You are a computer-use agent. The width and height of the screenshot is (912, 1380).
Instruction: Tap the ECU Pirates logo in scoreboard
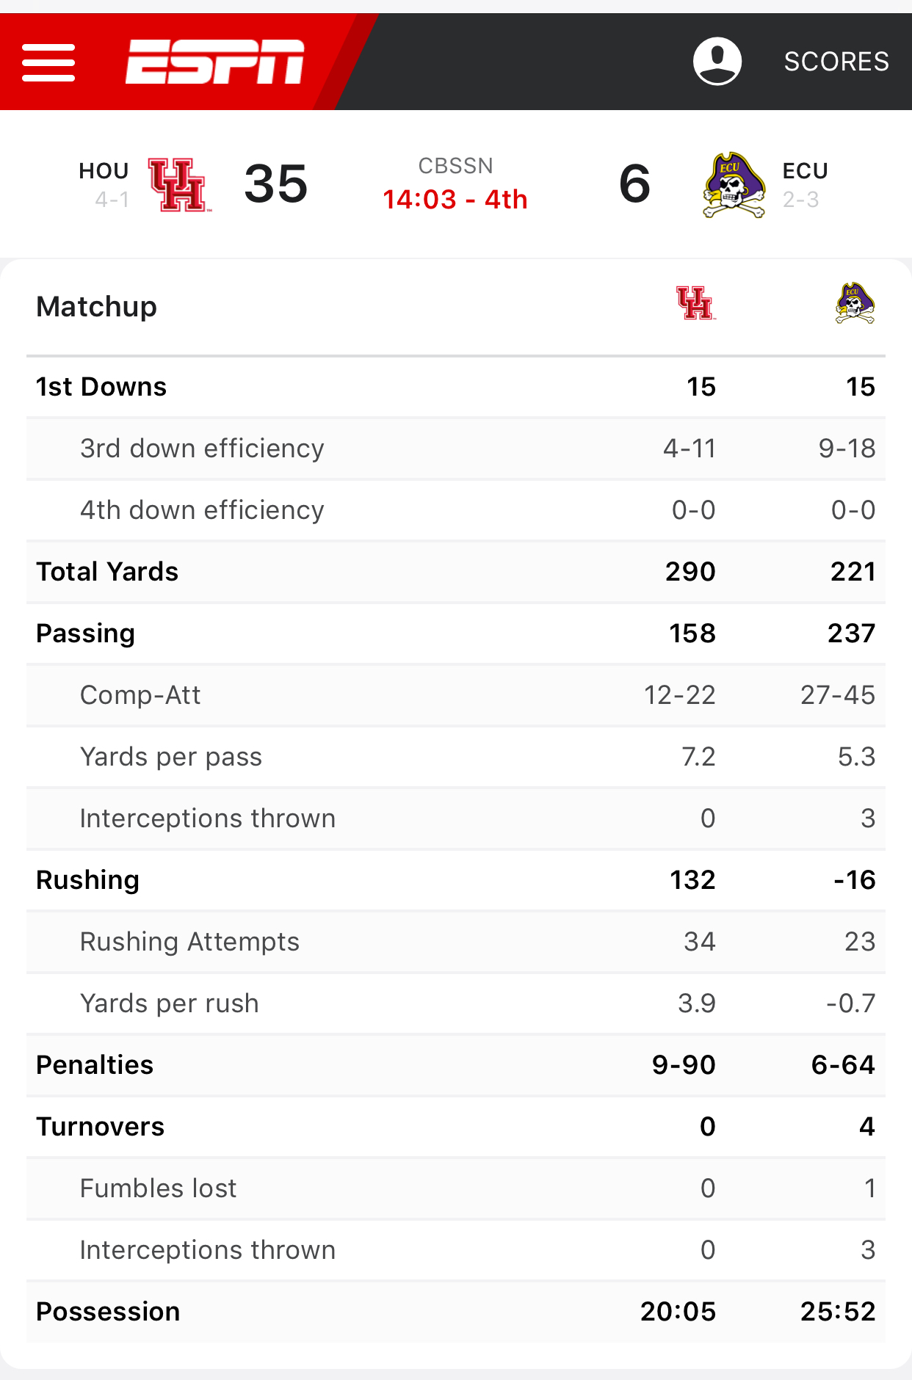tap(734, 185)
